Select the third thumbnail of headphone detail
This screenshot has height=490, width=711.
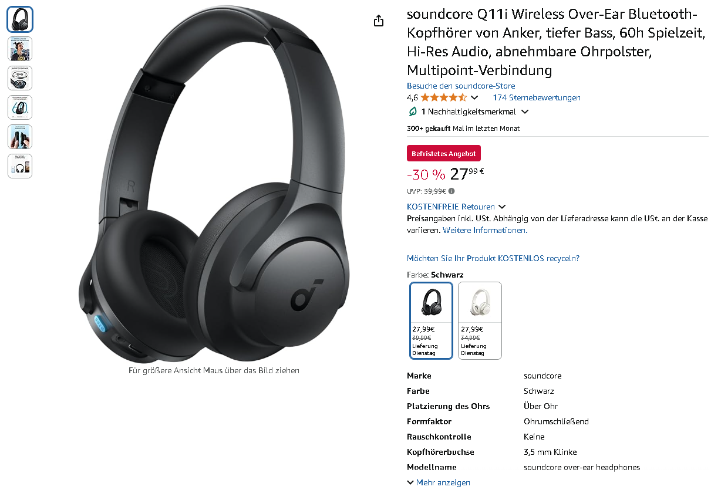tap(20, 78)
